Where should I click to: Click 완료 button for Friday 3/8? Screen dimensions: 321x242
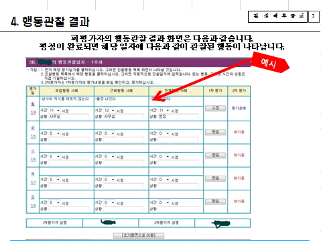coord(215,201)
